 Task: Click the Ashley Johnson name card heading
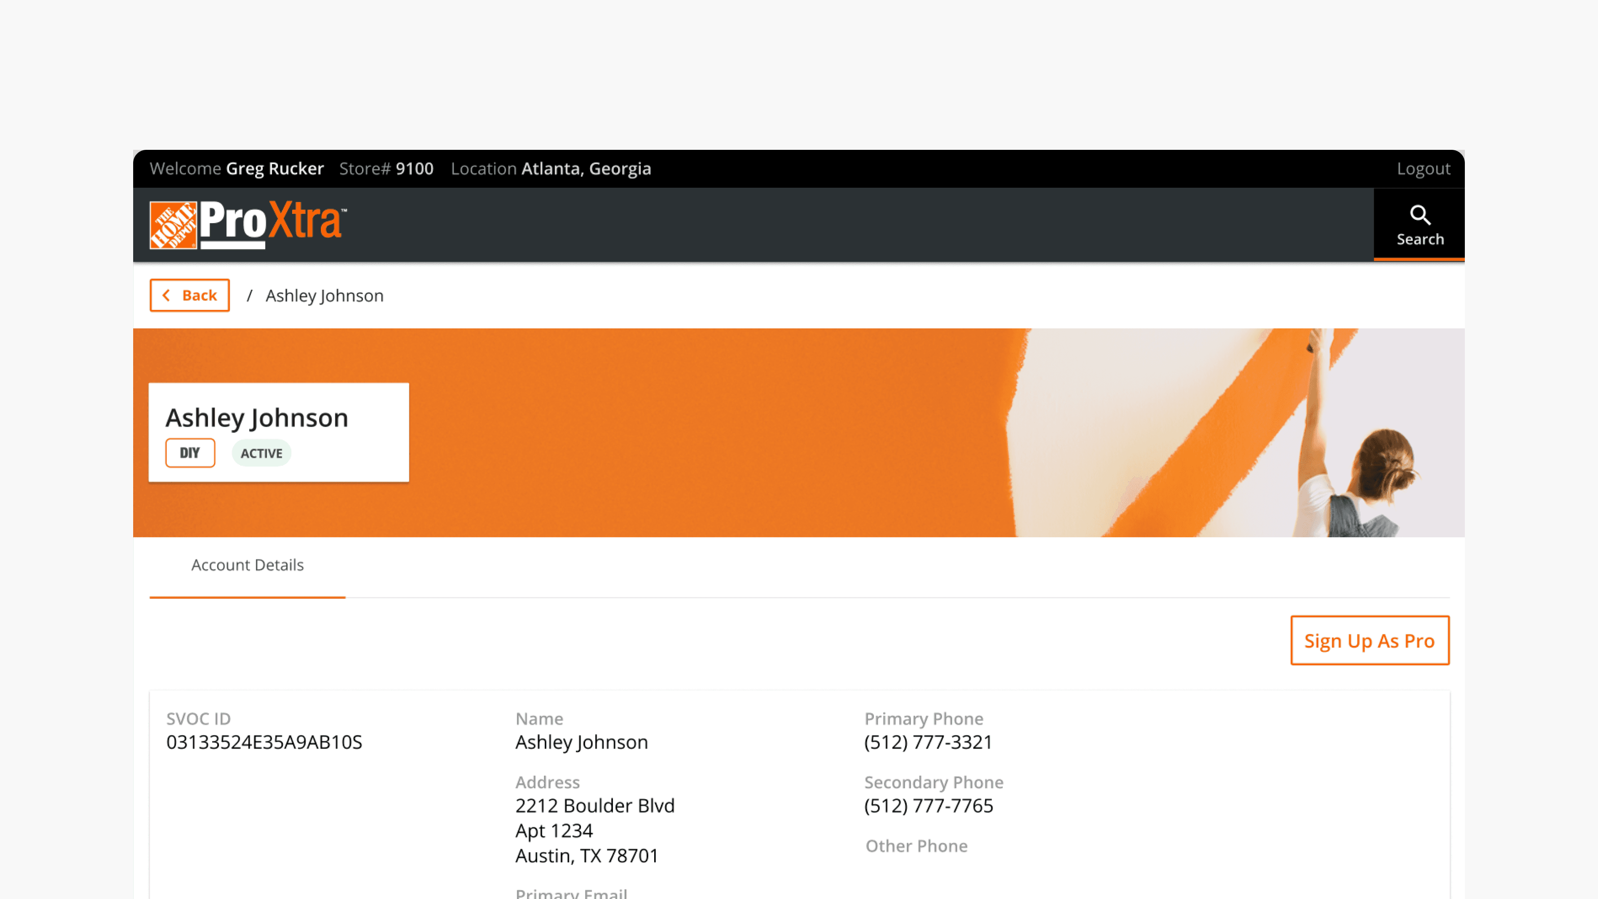coord(256,417)
